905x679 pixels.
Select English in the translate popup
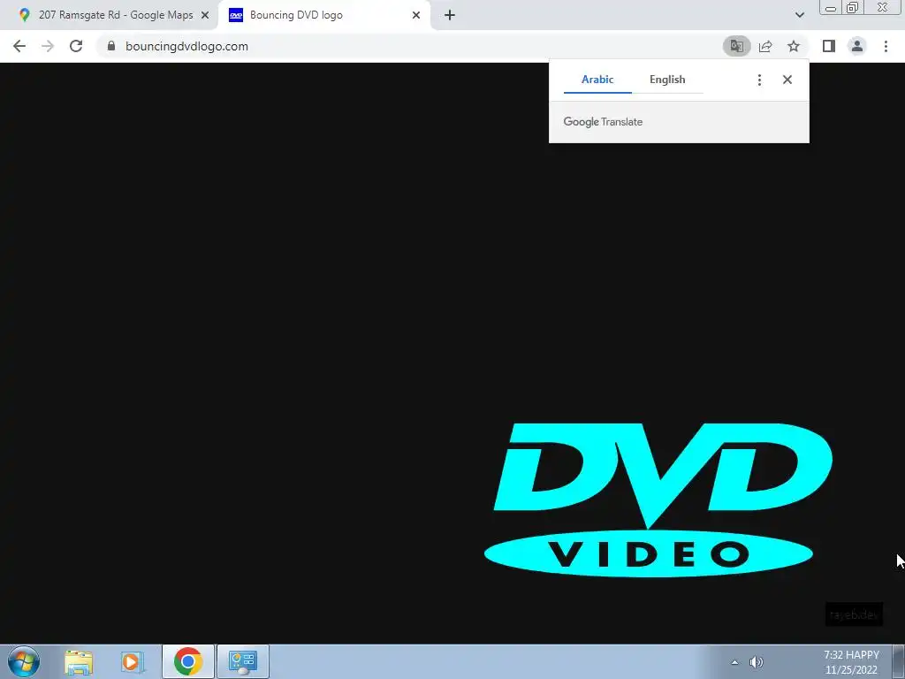(x=667, y=80)
